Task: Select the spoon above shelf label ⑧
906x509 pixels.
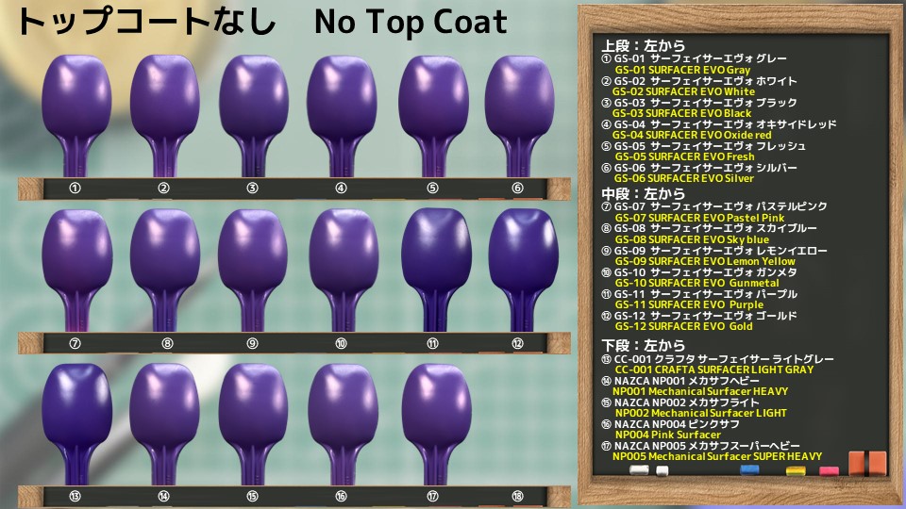Action: [x=165, y=271]
